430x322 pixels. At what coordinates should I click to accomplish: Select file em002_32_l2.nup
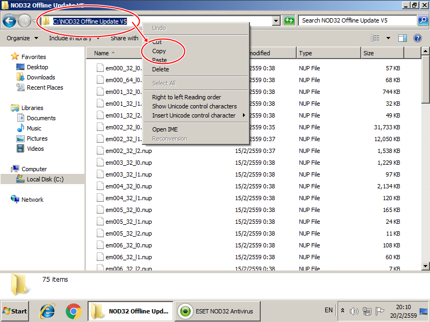pos(128,151)
